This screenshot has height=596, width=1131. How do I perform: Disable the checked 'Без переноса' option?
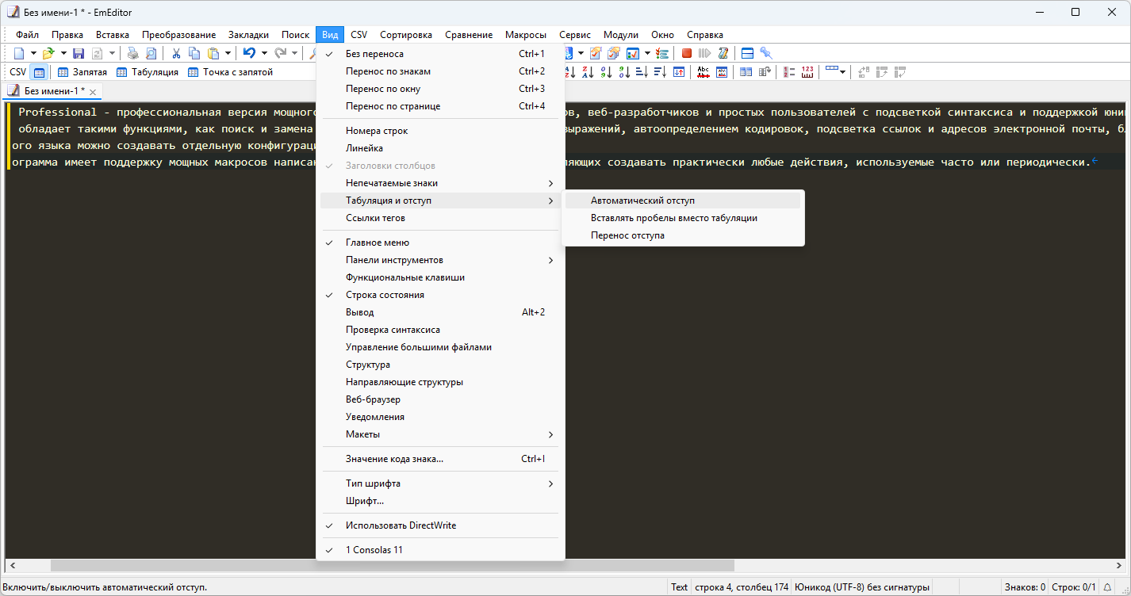point(374,54)
